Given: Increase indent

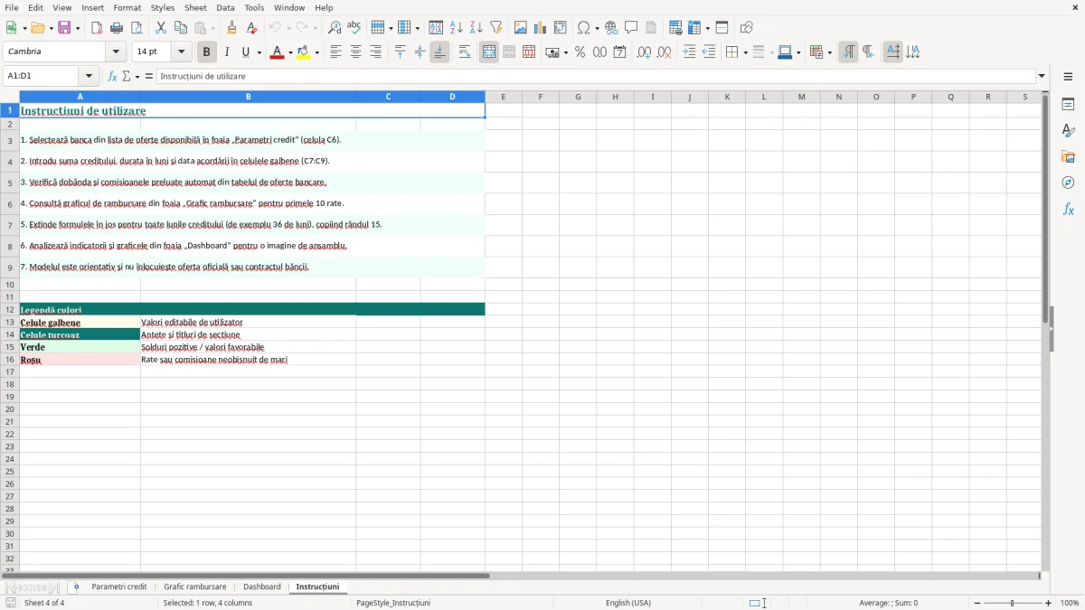Looking at the screenshot, I should [690, 52].
